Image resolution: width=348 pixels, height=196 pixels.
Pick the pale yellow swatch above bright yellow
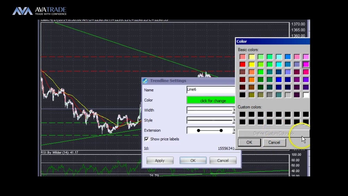click(251, 57)
